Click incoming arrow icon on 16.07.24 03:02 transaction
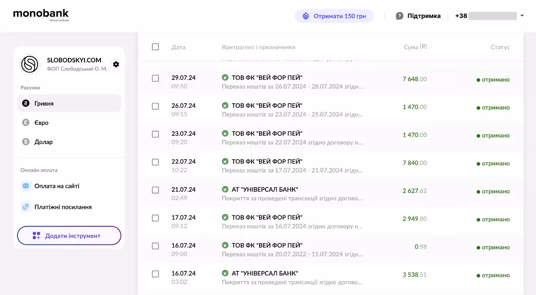 [x=225, y=273]
